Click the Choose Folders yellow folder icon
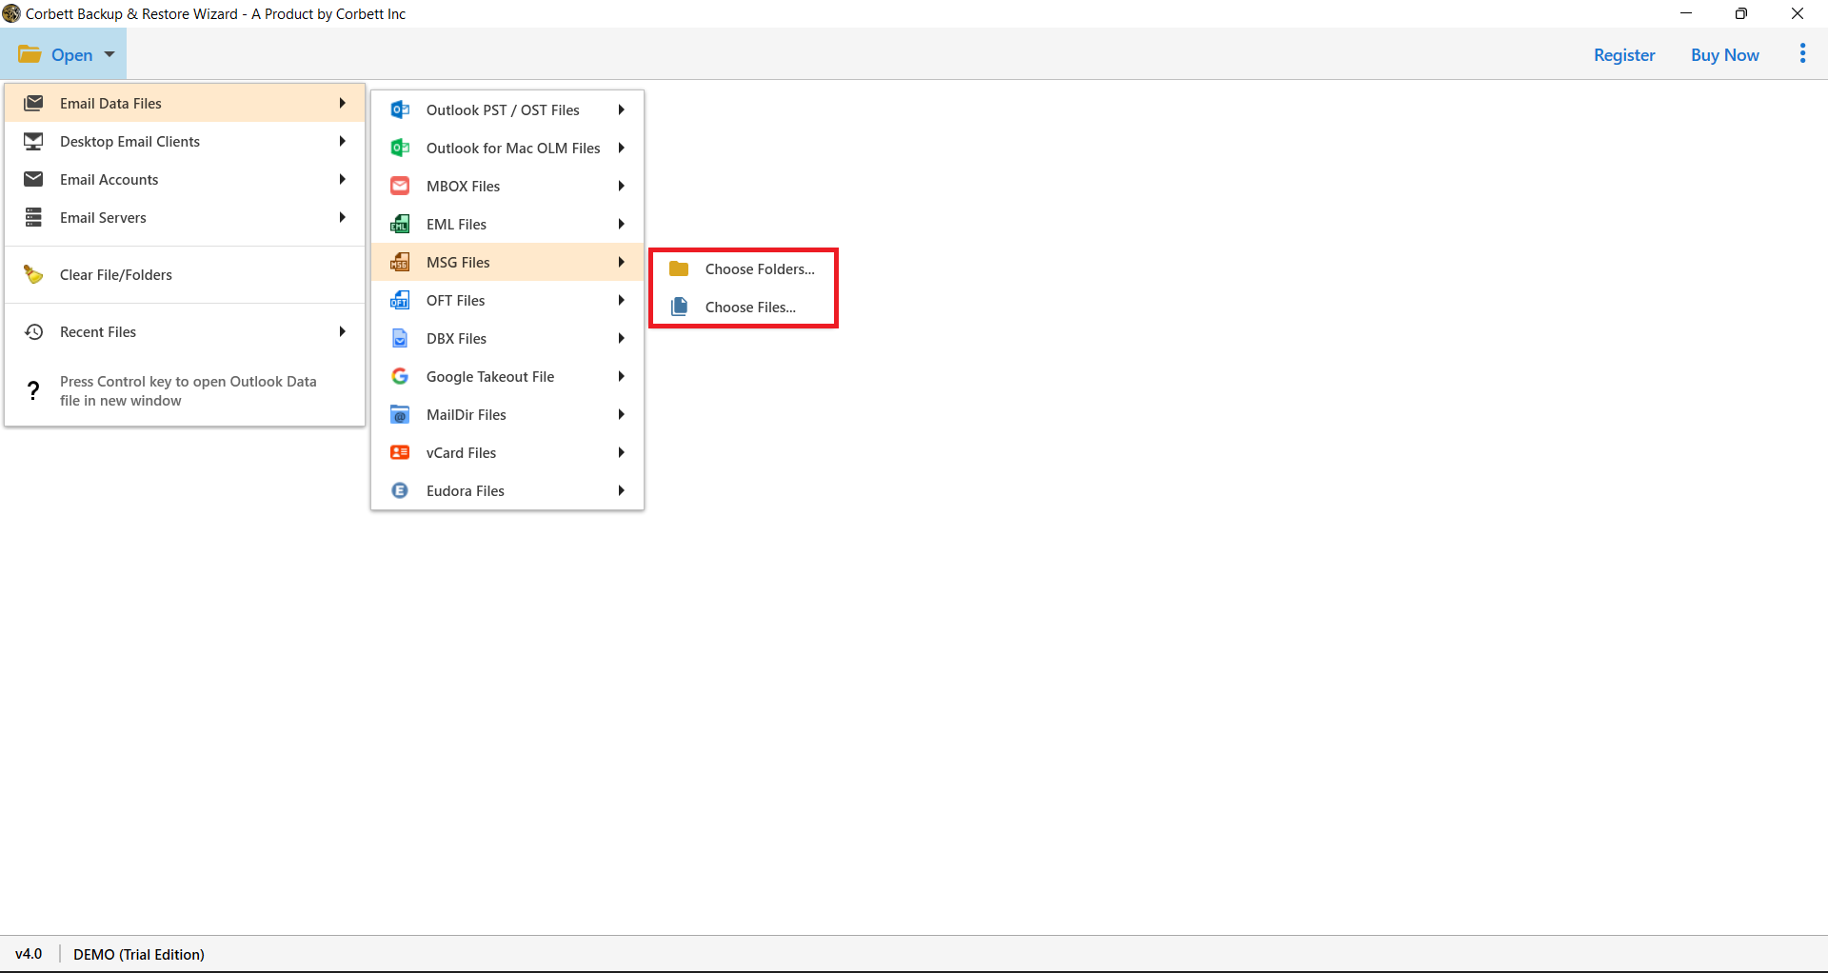Screen dimensions: 1828x973 pyautogui.click(x=679, y=268)
